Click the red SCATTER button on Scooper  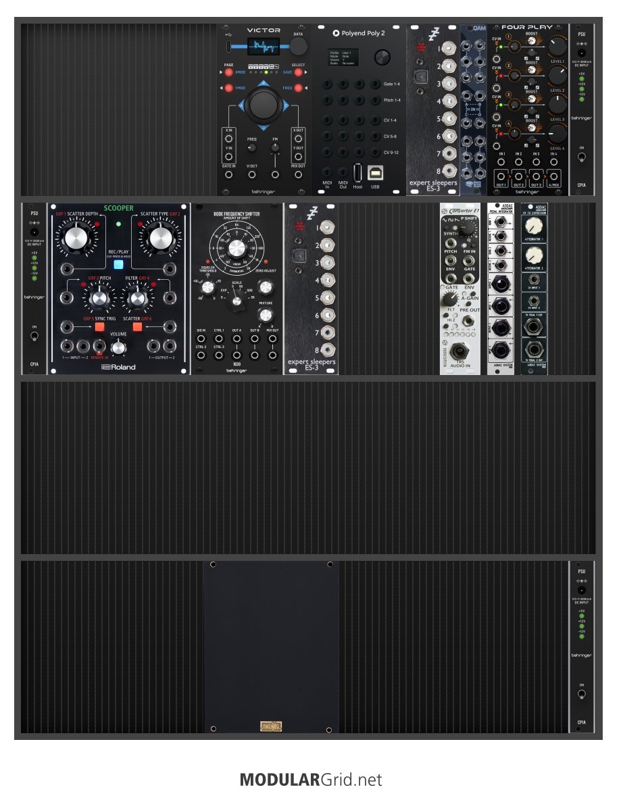(137, 326)
